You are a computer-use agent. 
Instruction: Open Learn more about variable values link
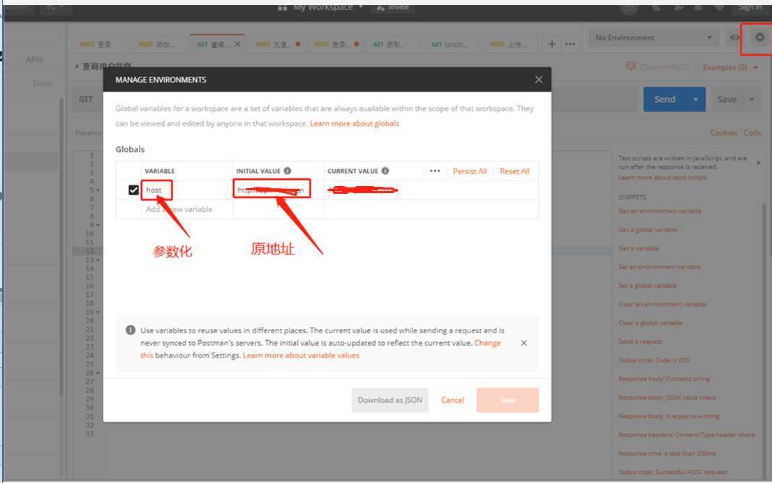point(301,355)
